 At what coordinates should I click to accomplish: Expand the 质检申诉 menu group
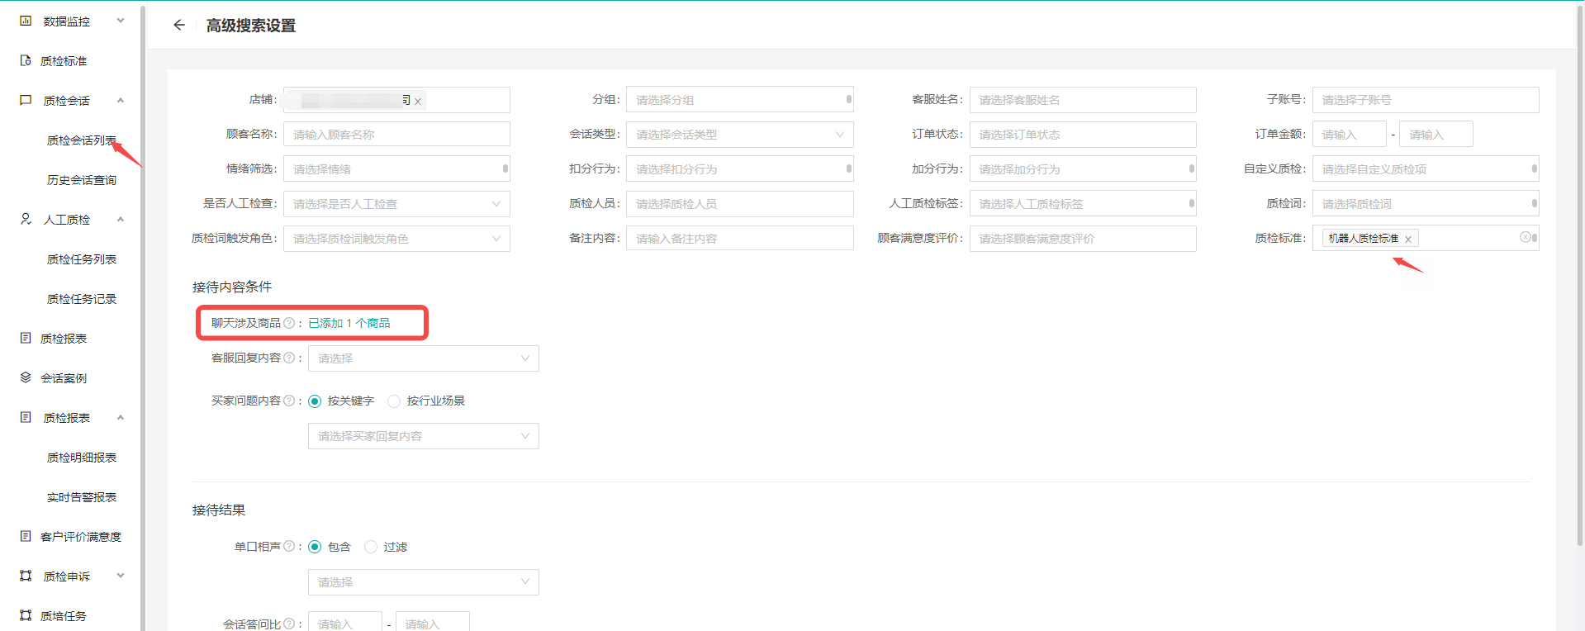click(x=121, y=576)
